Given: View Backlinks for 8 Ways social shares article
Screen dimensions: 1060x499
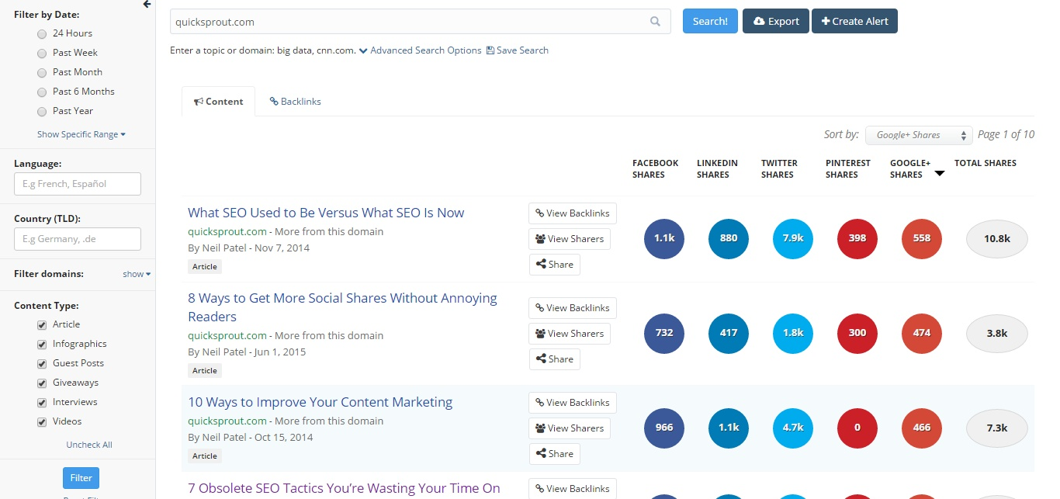Looking at the screenshot, I should point(573,308).
